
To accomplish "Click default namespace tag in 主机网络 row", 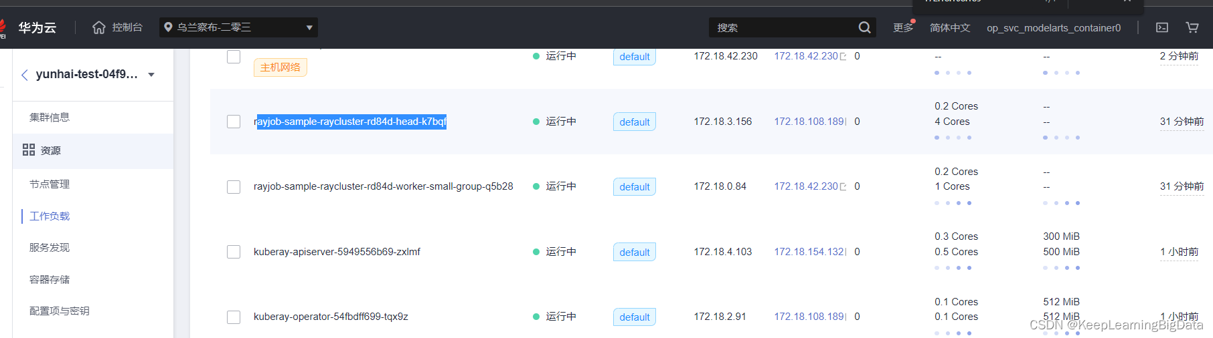I will click(x=635, y=57).
